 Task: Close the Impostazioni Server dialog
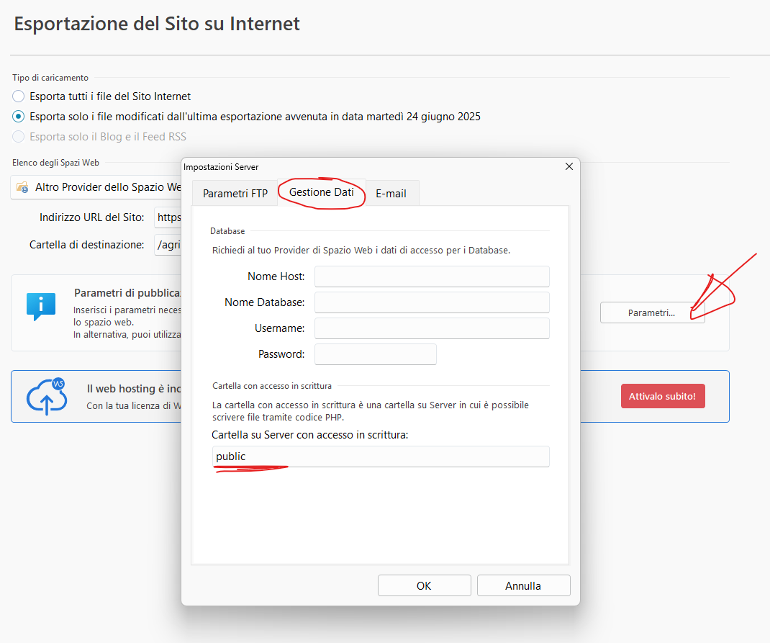569,166
